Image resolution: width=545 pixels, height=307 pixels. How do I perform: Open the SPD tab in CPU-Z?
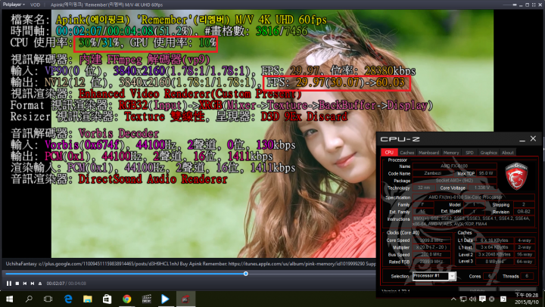pos(469,153)
